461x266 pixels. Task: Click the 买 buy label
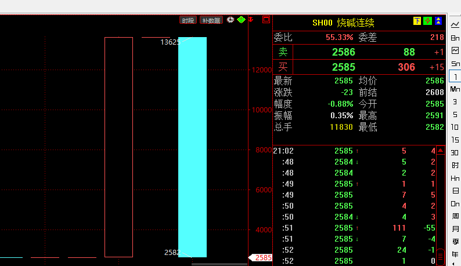(283, 67)
